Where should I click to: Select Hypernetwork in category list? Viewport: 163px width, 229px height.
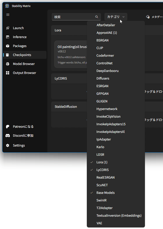coord(116,109)
